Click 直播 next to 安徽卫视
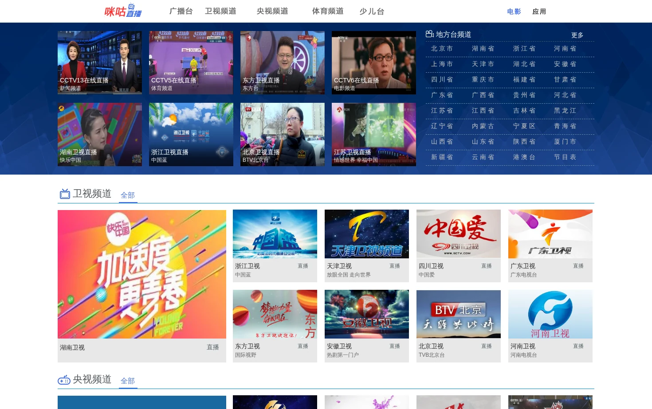This screenshot has width=652, height=409. pos(395,346)
